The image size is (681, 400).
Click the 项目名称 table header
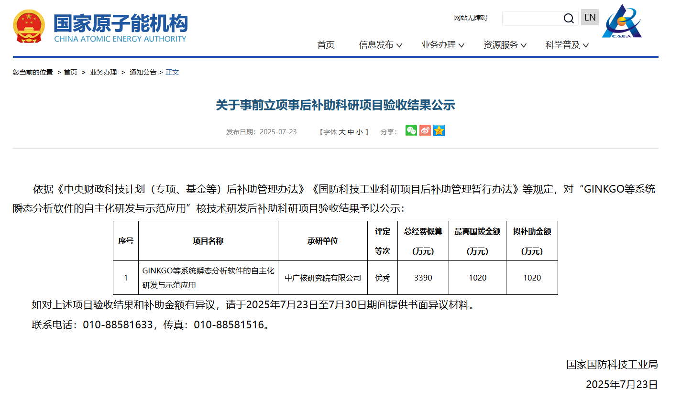coord(208,241)
